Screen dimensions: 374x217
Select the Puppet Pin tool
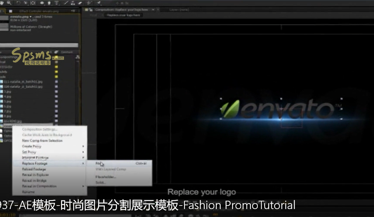[x=99, y=3]
